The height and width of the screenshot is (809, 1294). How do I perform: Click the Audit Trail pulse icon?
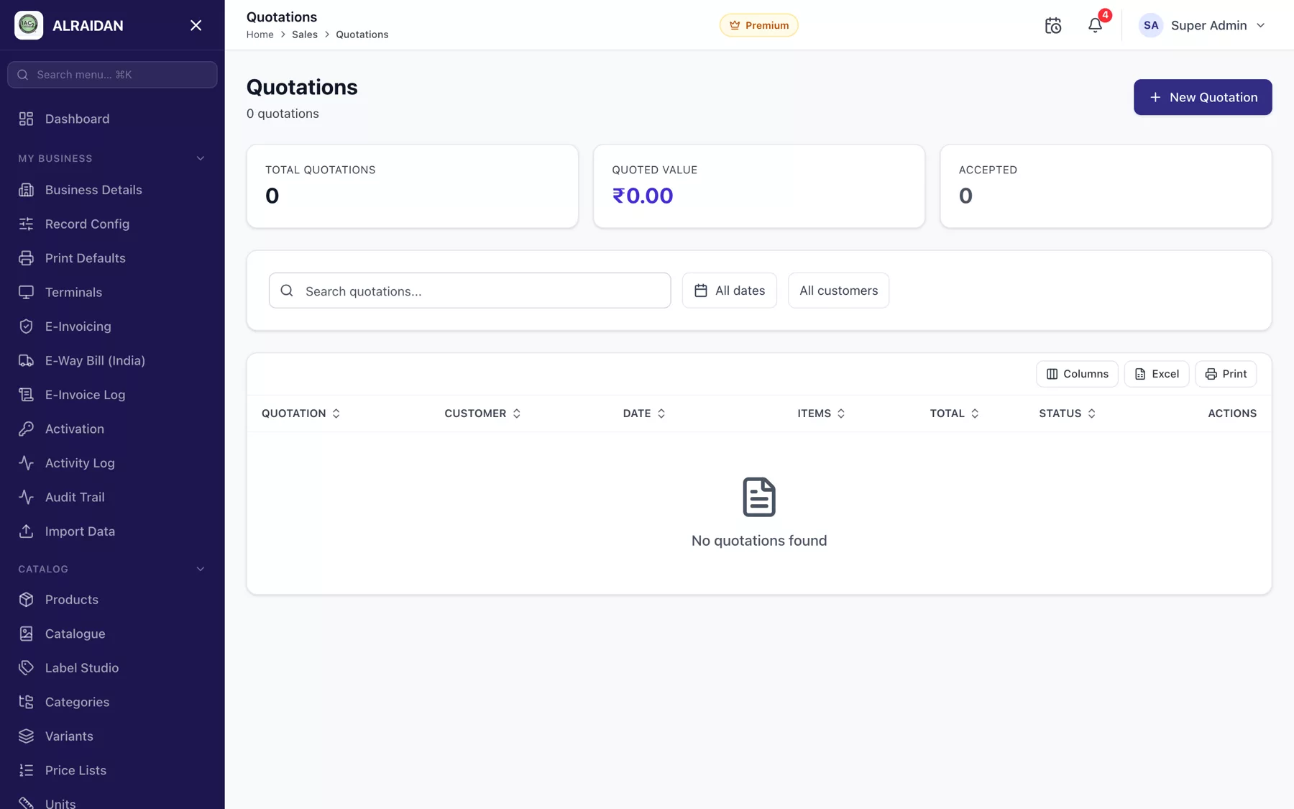coord(26,497)
